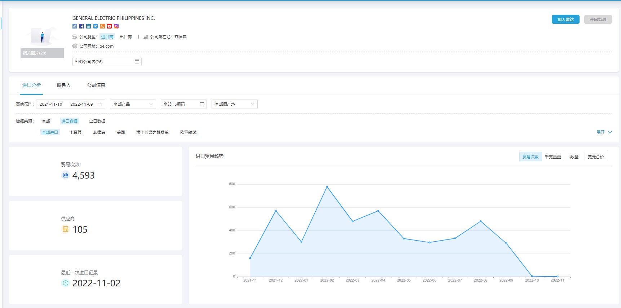This screenshot has height=308, width=621.
Task: Show chart by 千克重量
Action: coord(553,157)
